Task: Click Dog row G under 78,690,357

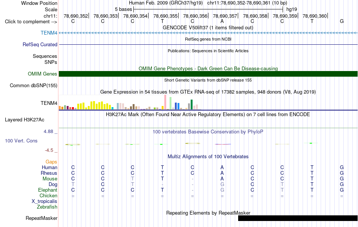Action: (222, 184)
